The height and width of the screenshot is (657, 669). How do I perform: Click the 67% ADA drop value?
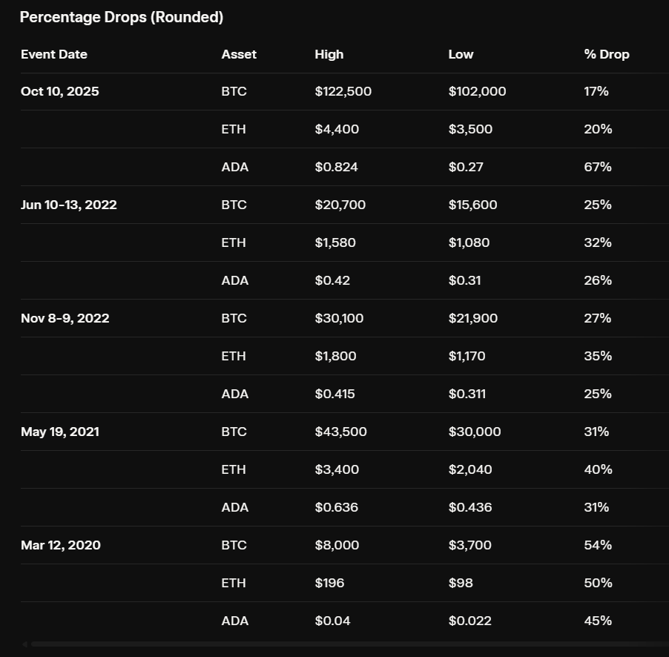[x=597, y=168]
